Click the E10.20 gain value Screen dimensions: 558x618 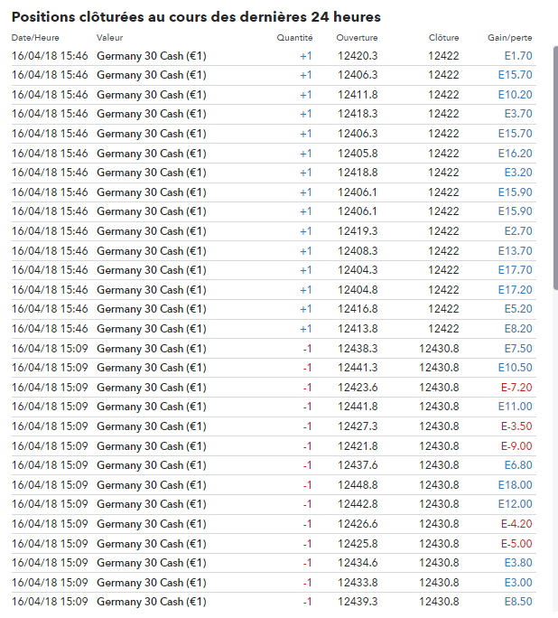tap(515, 95)
